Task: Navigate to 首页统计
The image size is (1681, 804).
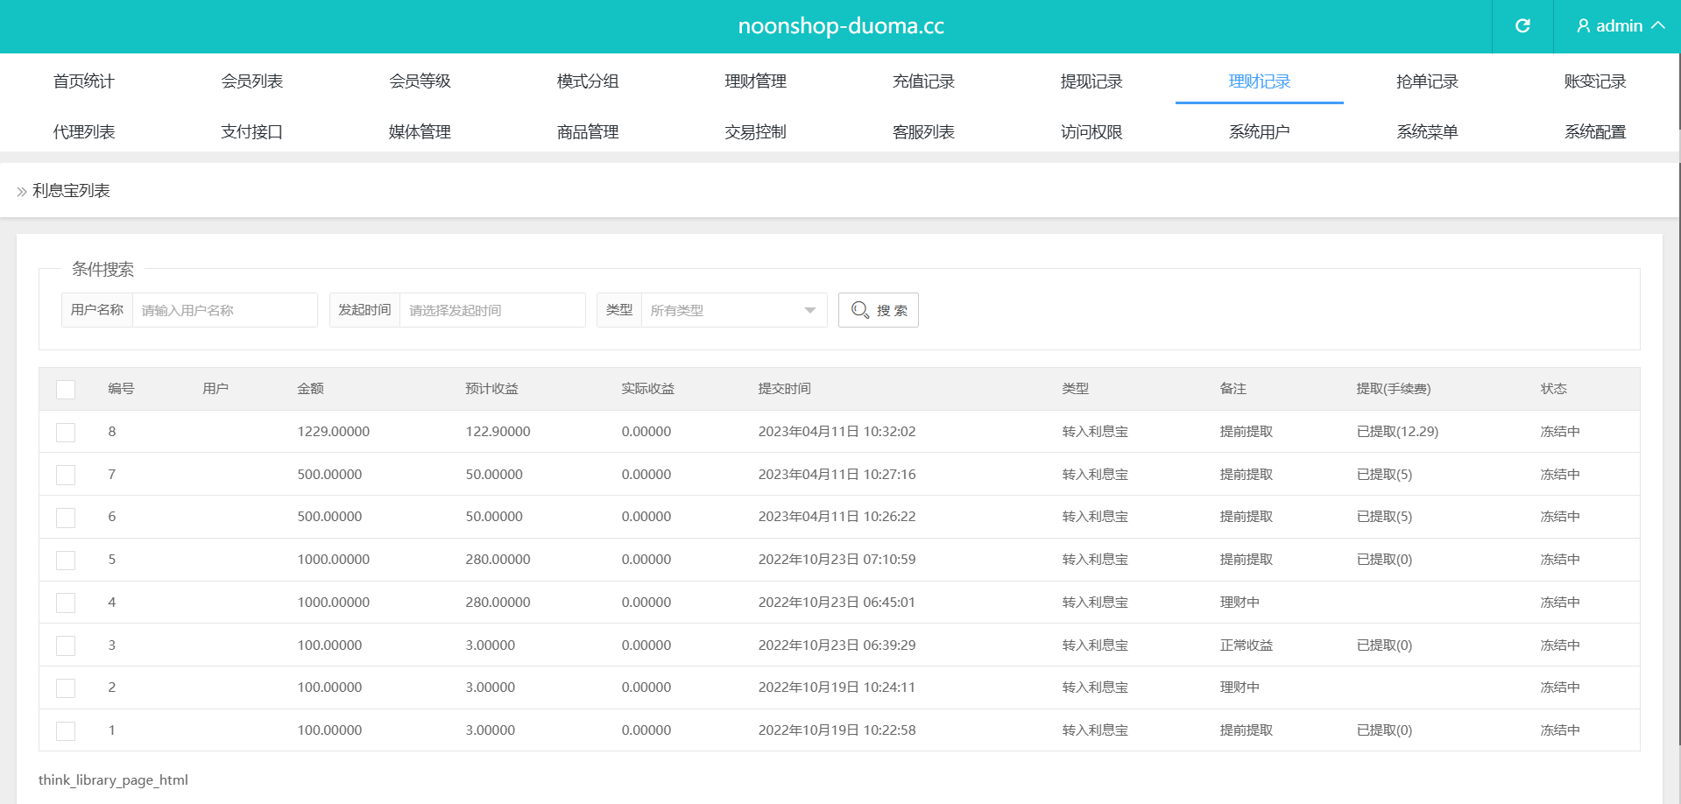Action: click(83, 81)
